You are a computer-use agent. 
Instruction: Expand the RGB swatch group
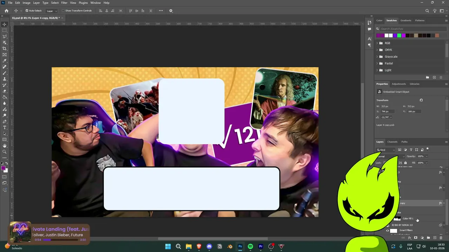[377, 43]
